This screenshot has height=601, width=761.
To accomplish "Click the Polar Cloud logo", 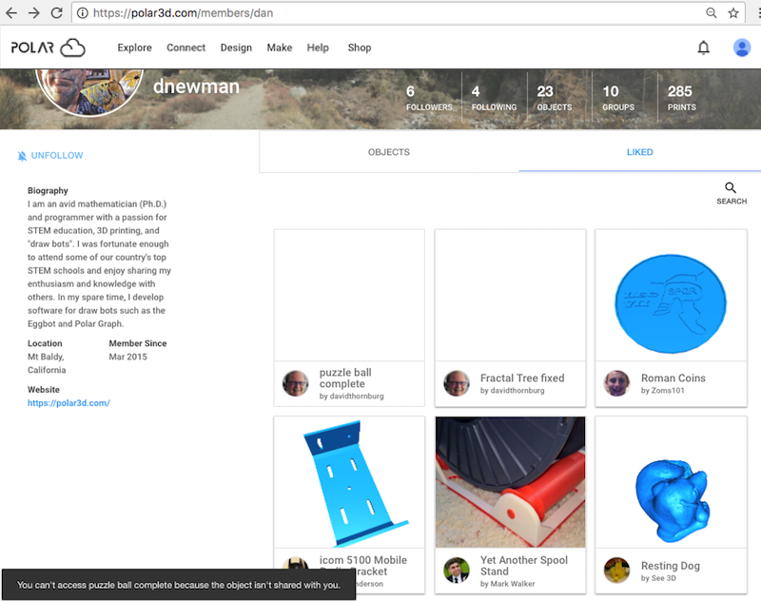I will coord(49,48).
